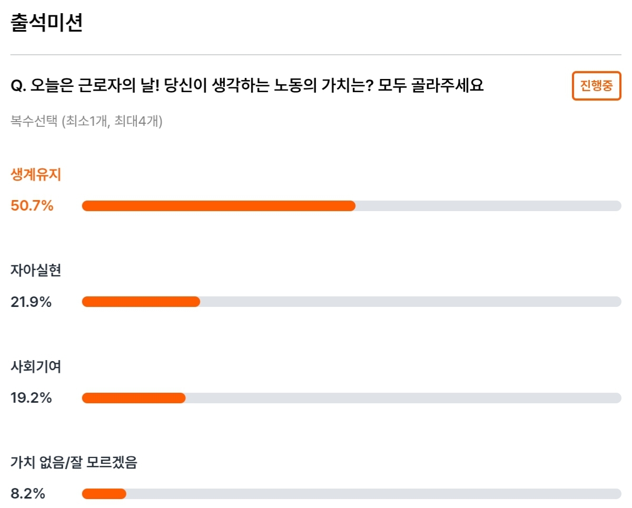The height and width of the screenshot is (508, 632).
Task: Click the 50.7% percentage label
Action: (x=32, y=206)
